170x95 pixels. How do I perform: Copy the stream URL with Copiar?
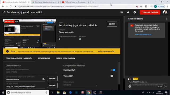(52, 85)
